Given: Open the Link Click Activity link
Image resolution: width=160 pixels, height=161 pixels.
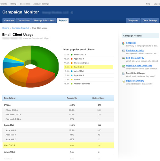Looking at the screenshot, I should (x=135, y=58).
